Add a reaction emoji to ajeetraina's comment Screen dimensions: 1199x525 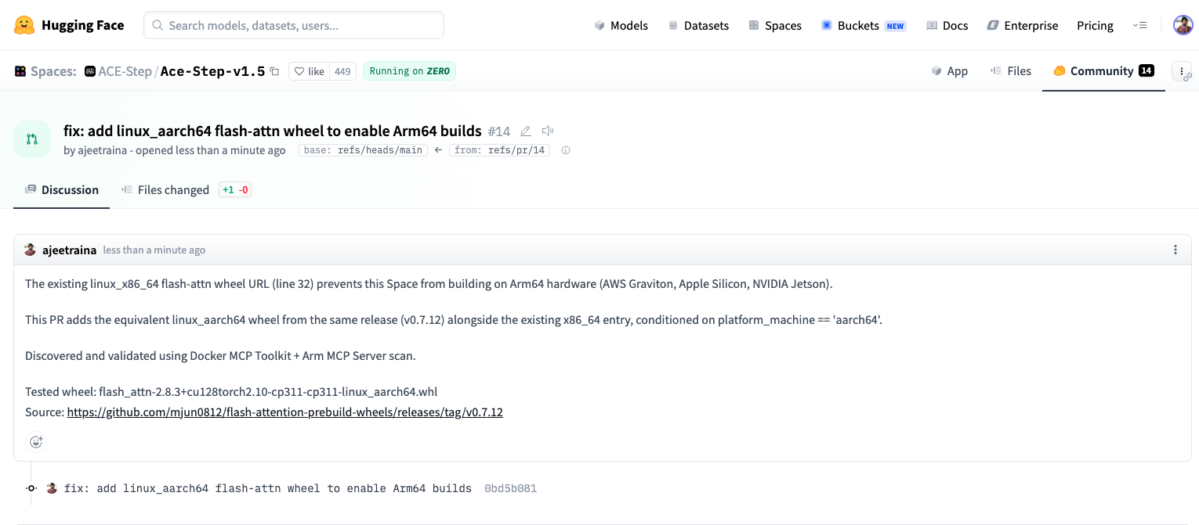click(36, 441)
